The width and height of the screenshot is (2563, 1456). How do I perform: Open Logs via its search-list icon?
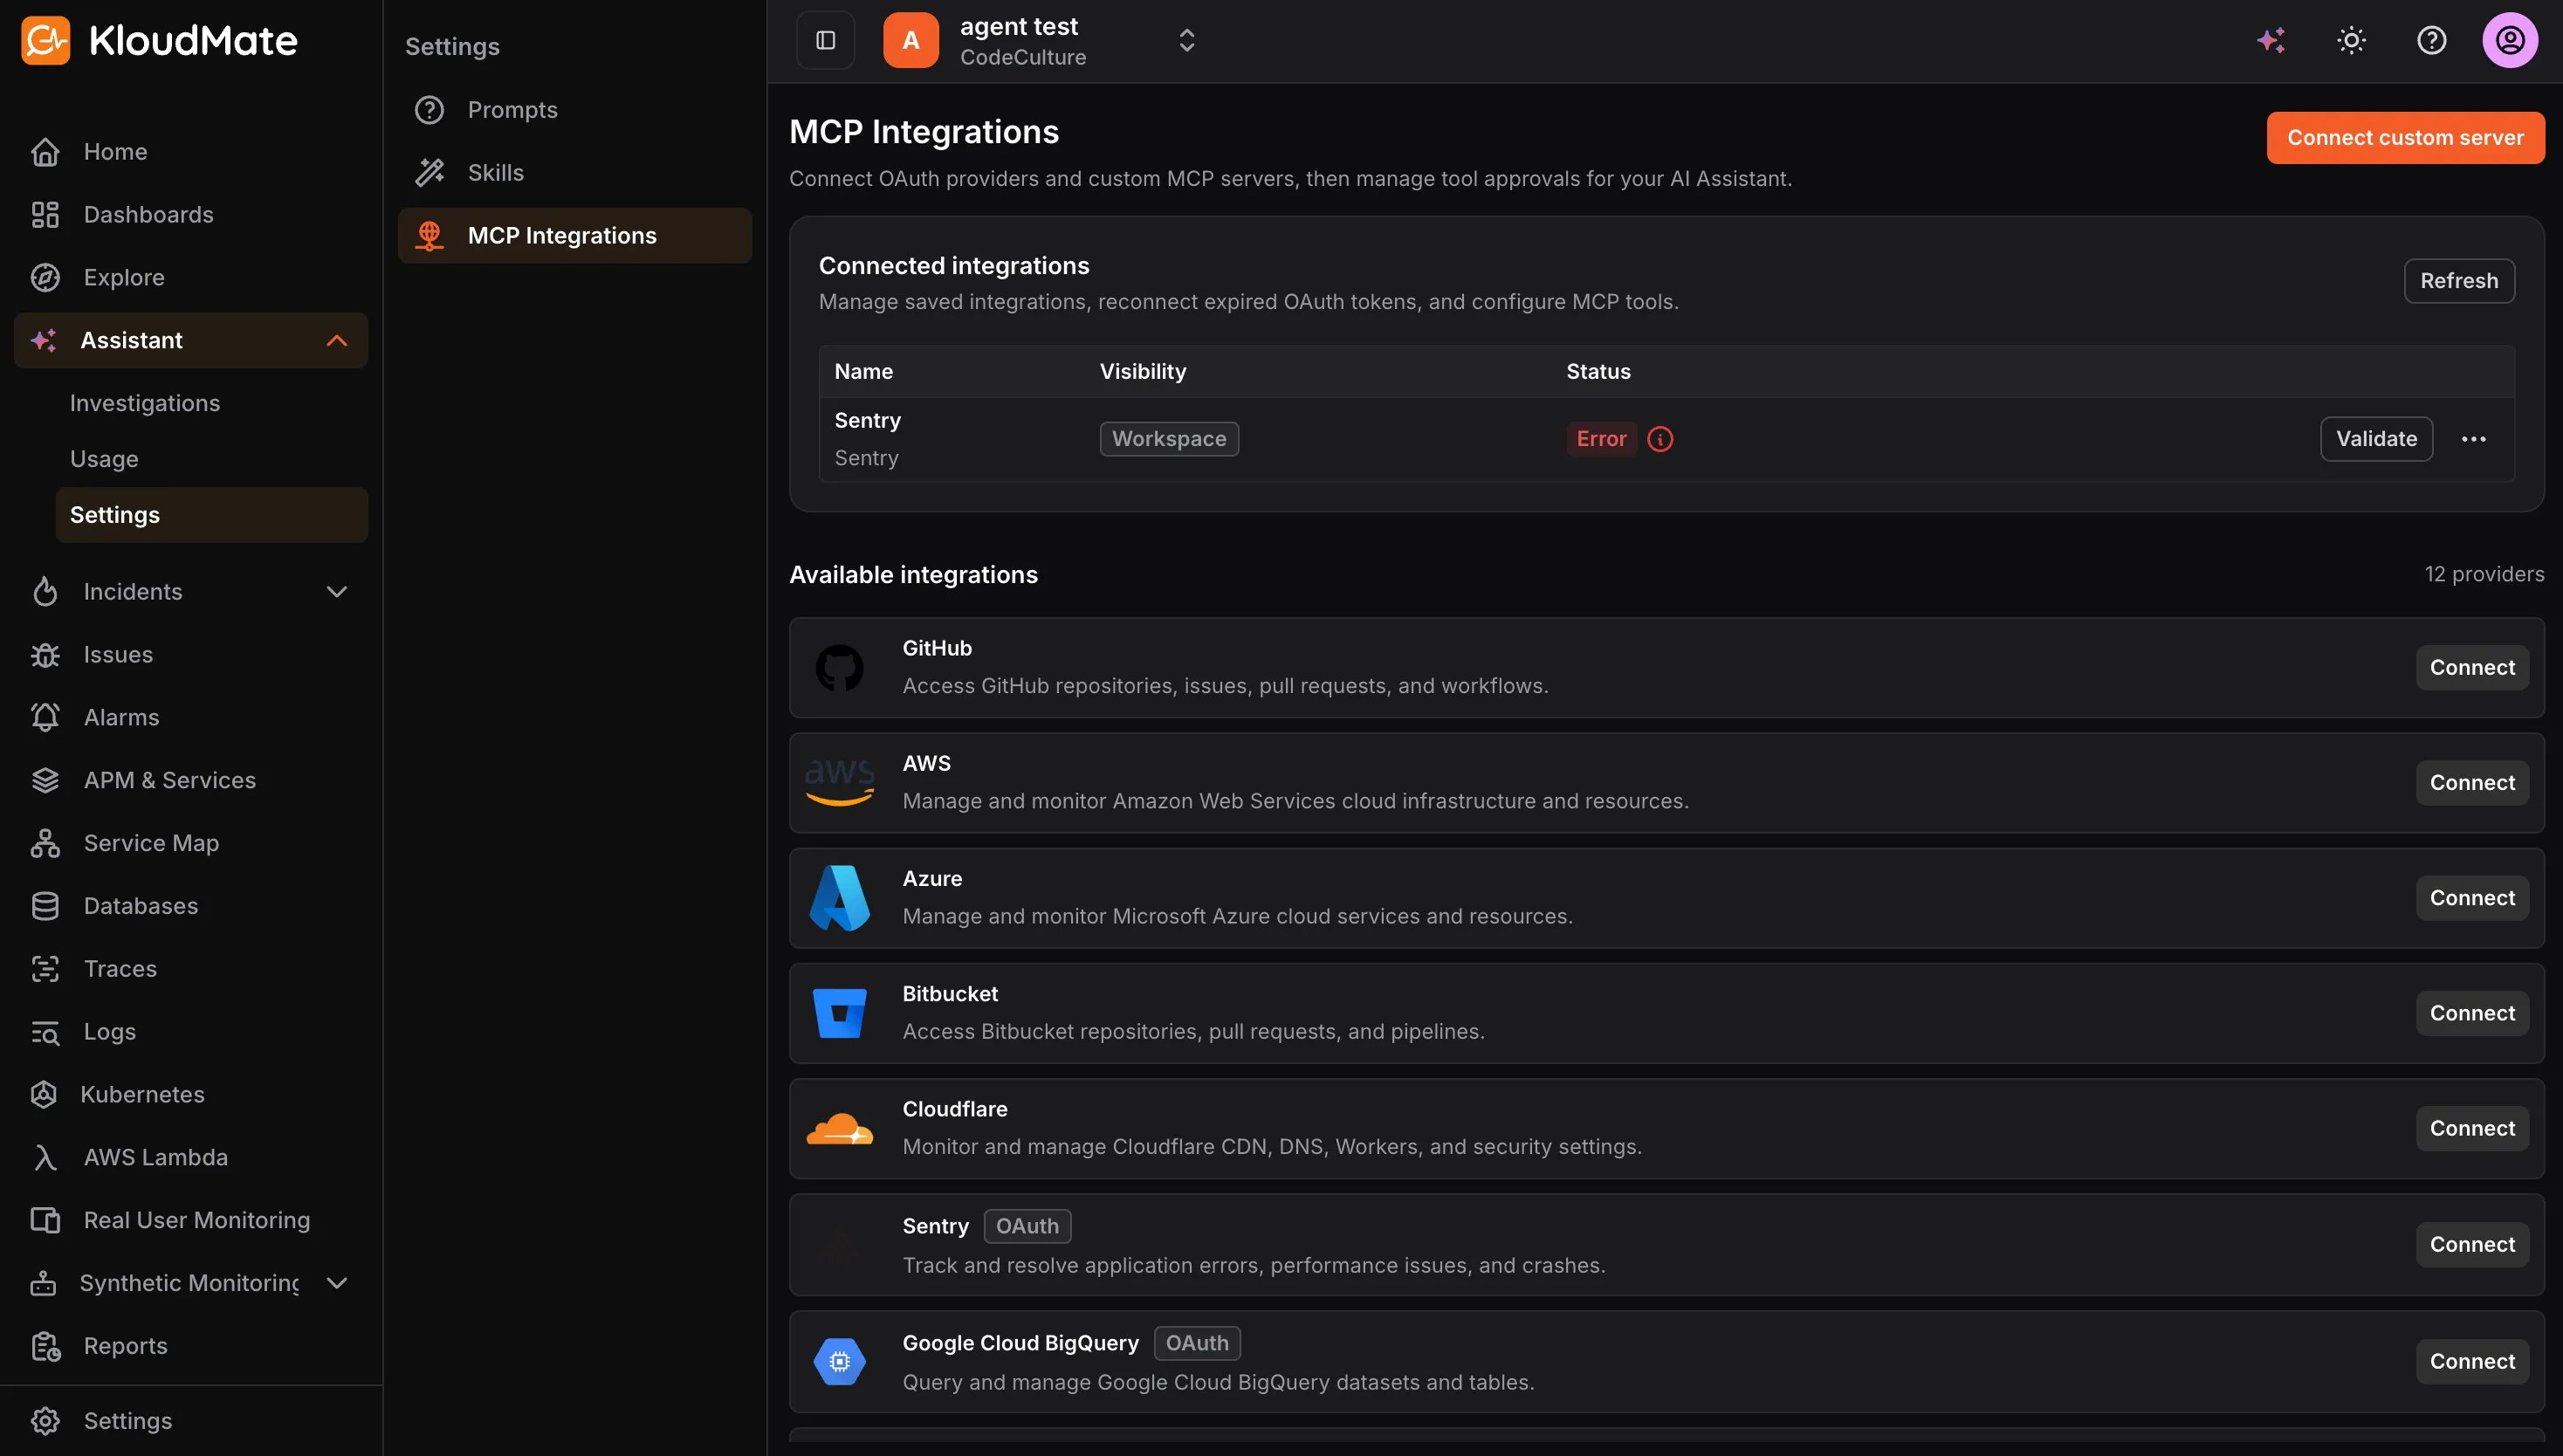pyautogui.click(x=45, y=1032)
